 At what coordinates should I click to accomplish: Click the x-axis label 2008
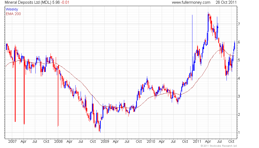(58, 142)
